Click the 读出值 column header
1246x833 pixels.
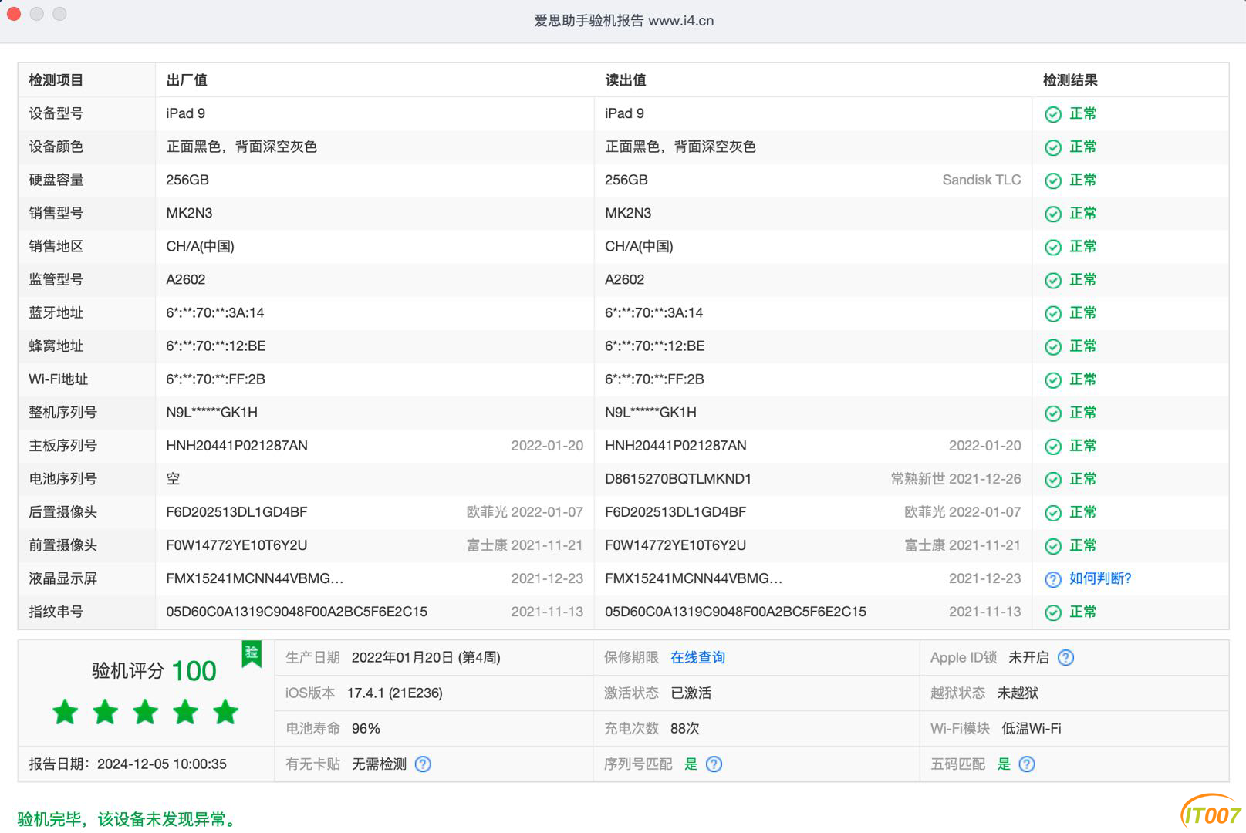coord(626,80)
